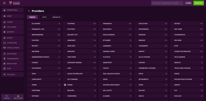Click the Home house icon
The image size is (206, 101).
4,16
